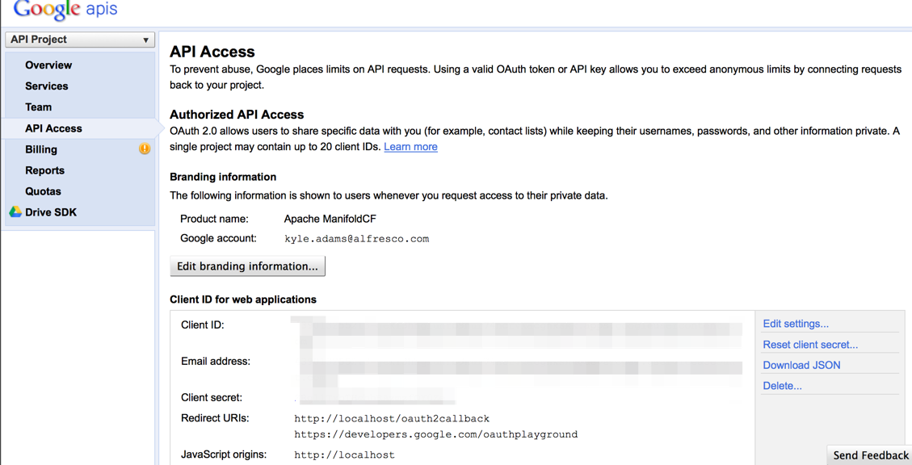Click the Product name: label

click(214, 219)
